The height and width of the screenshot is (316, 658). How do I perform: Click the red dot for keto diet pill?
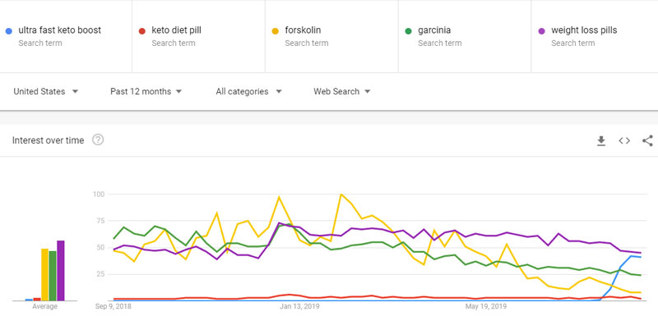click(141, 31)
